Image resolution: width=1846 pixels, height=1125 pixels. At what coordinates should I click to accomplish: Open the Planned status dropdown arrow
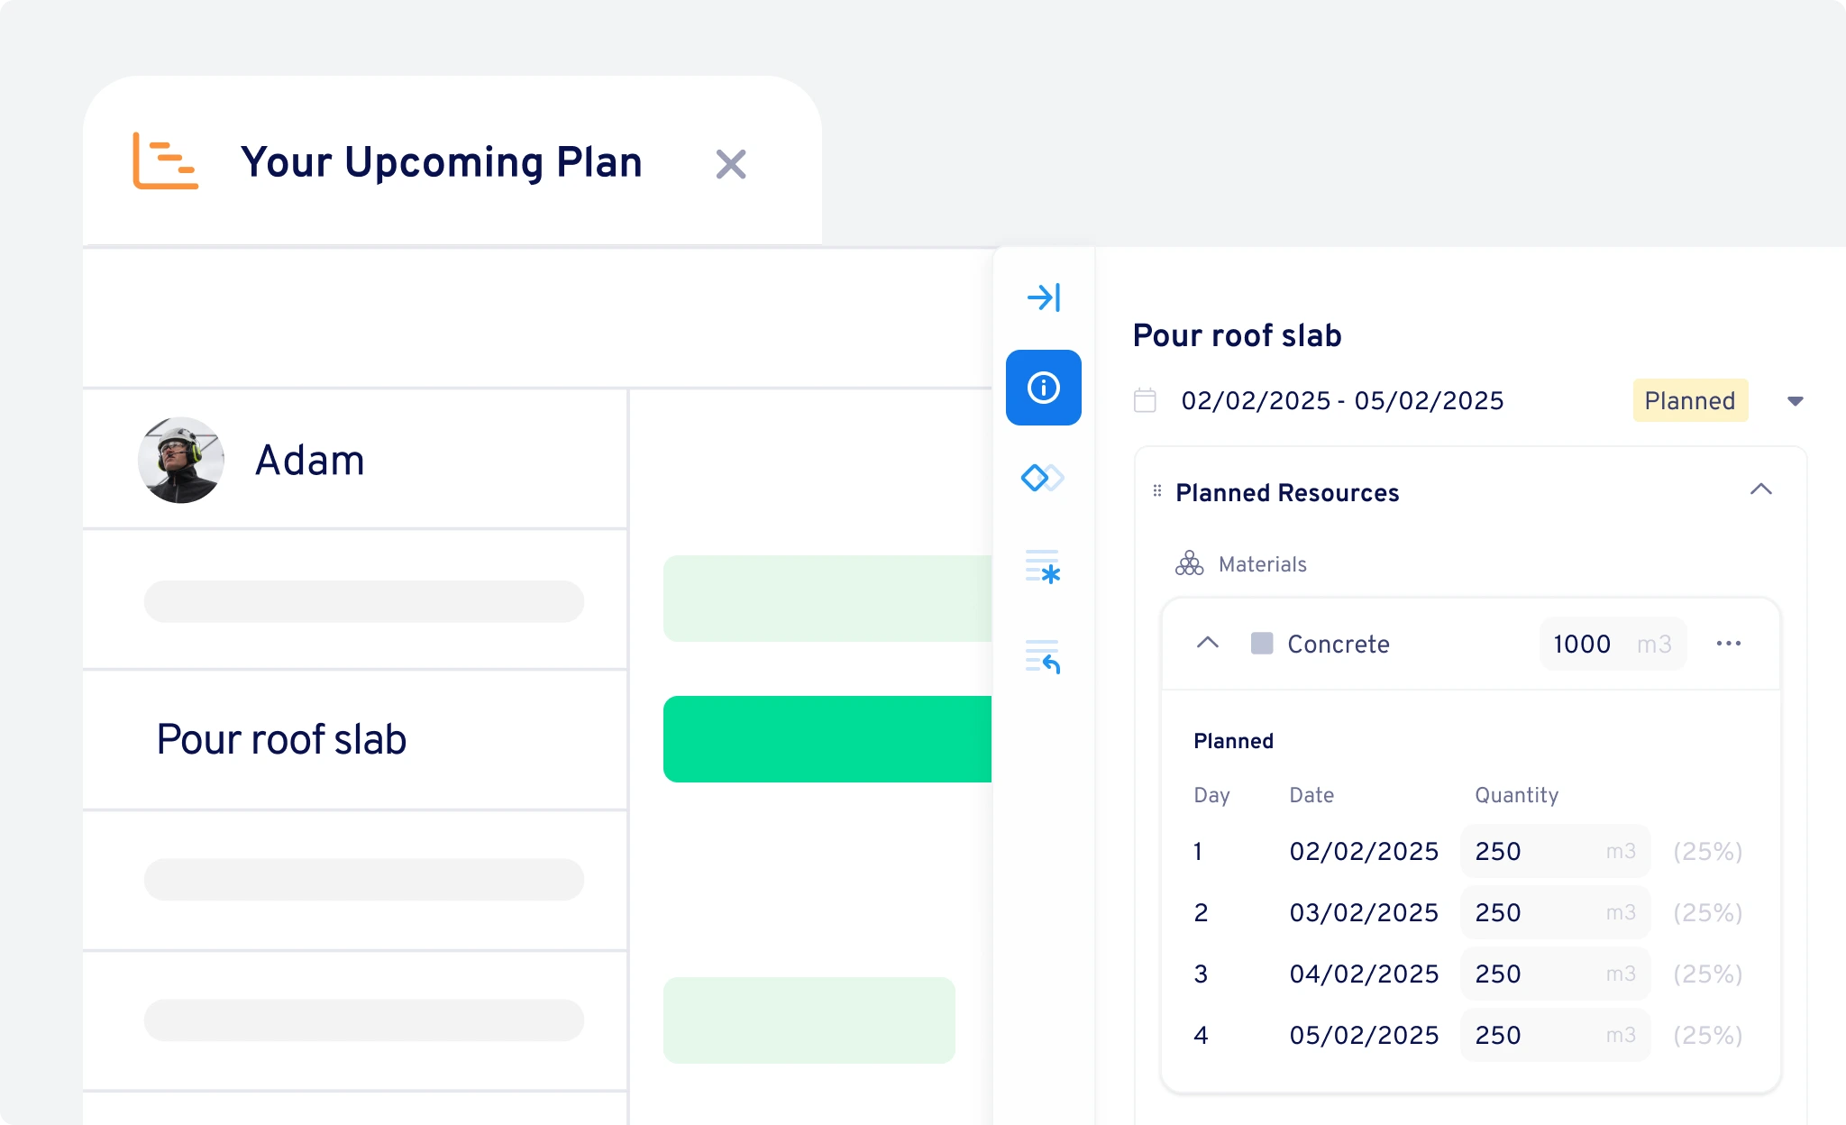1795,401
